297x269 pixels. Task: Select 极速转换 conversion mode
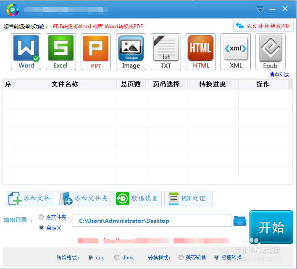(x=228, y=257)
